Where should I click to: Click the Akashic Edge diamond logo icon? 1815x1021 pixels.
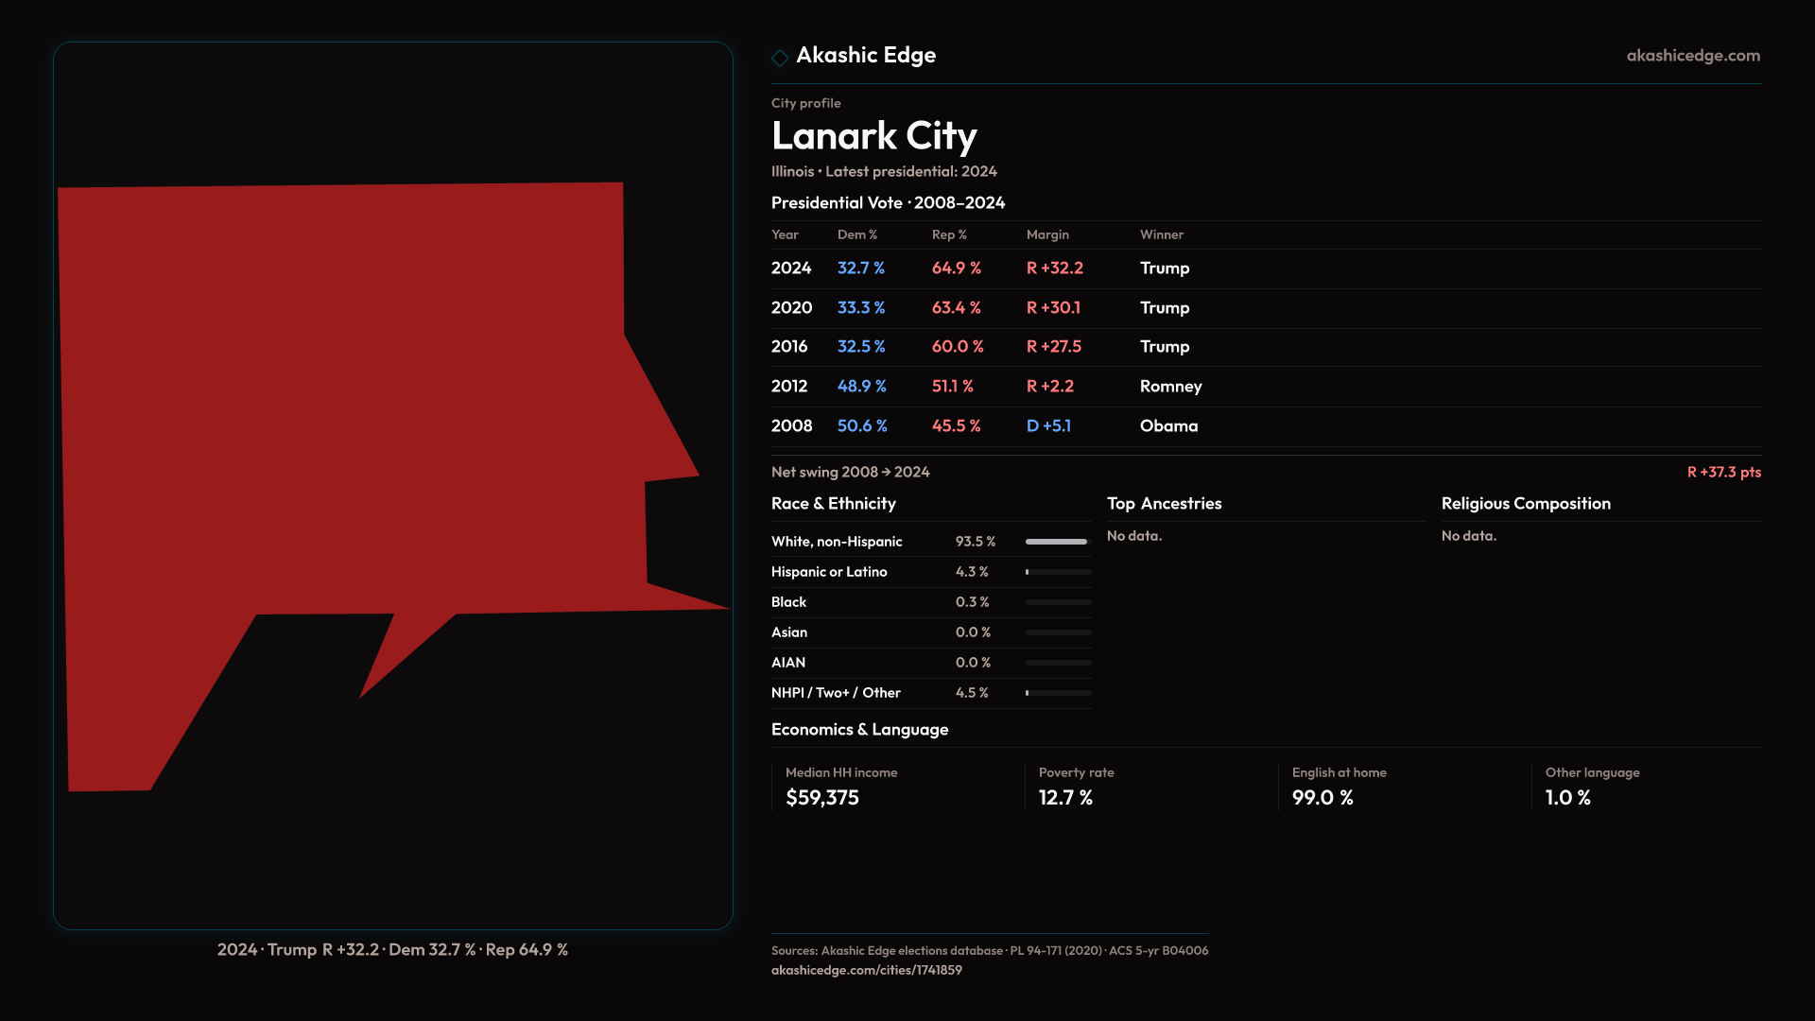(x=780, y=58)
